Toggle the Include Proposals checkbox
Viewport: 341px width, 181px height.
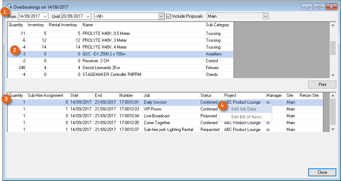[169, 16]
